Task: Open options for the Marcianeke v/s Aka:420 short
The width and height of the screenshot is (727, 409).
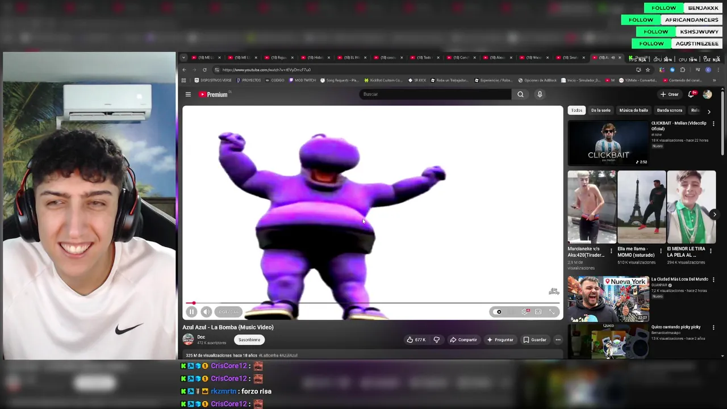Action: (611, 251)
